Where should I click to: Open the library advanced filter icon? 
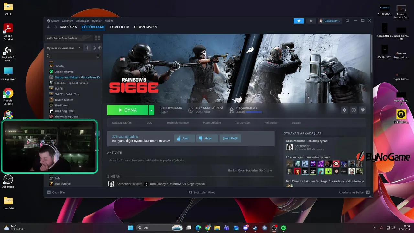pyautogui.click(x=98, y=56)
